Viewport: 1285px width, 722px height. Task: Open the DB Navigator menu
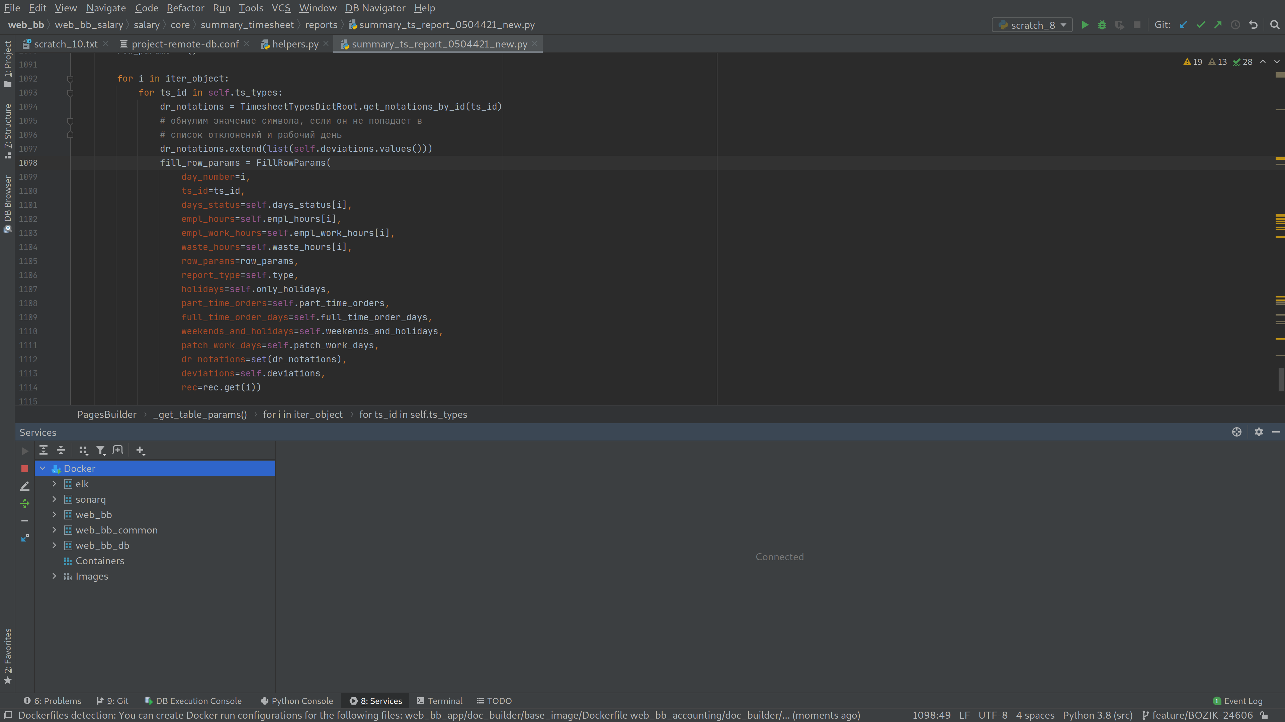pos(375,8)
